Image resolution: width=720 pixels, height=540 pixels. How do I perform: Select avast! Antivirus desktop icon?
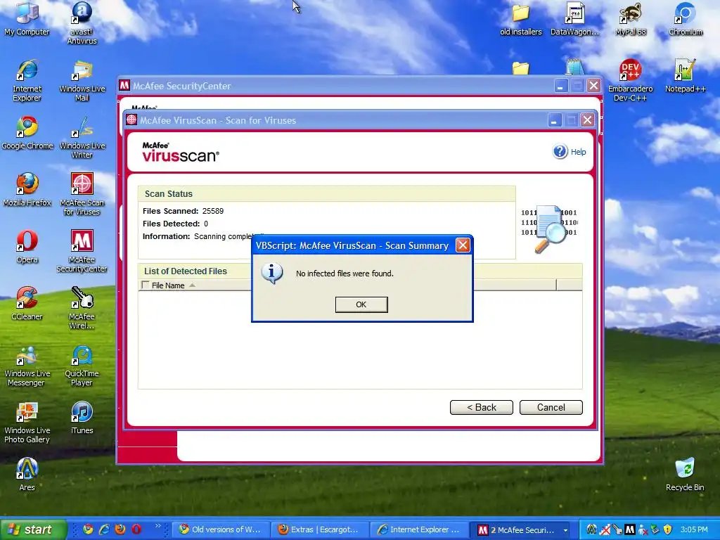click(82, 22)
